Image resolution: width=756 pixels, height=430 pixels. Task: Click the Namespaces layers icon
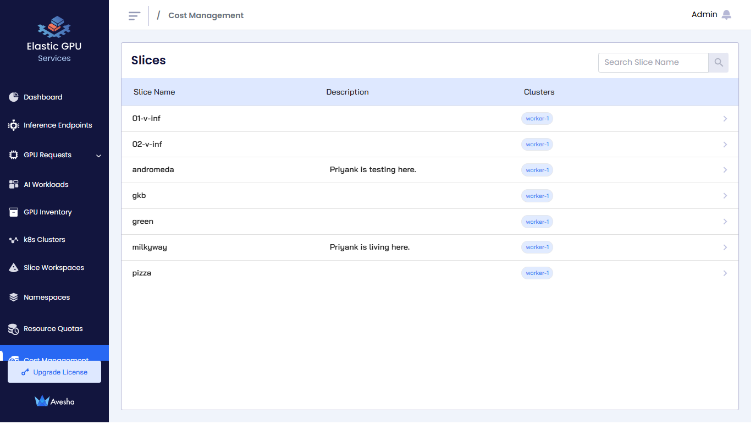pos(14,297)
